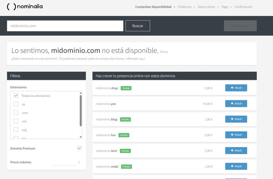The image size is (273, 179).
Task: Add midominio.blog domain to cart
Action: (236, 119)
